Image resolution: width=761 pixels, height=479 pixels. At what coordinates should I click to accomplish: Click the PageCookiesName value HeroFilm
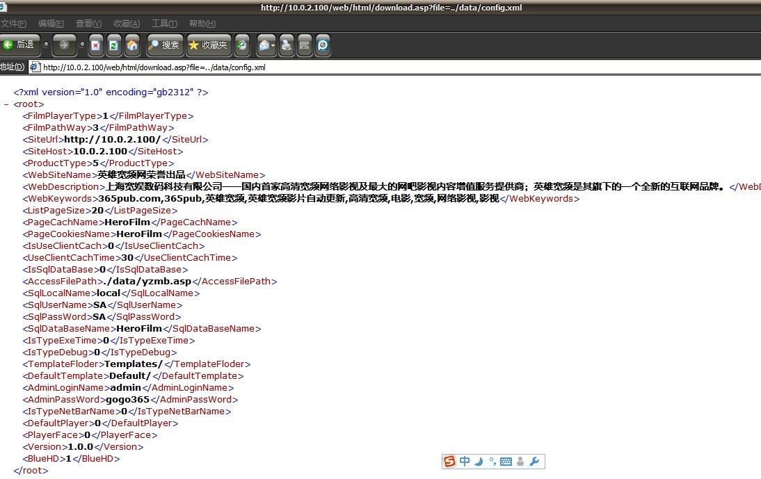[139, 234]
